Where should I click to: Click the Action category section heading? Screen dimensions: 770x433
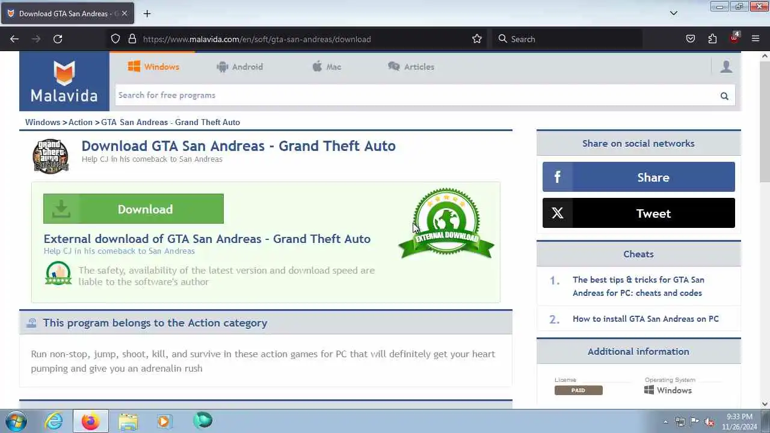[155, 323]
